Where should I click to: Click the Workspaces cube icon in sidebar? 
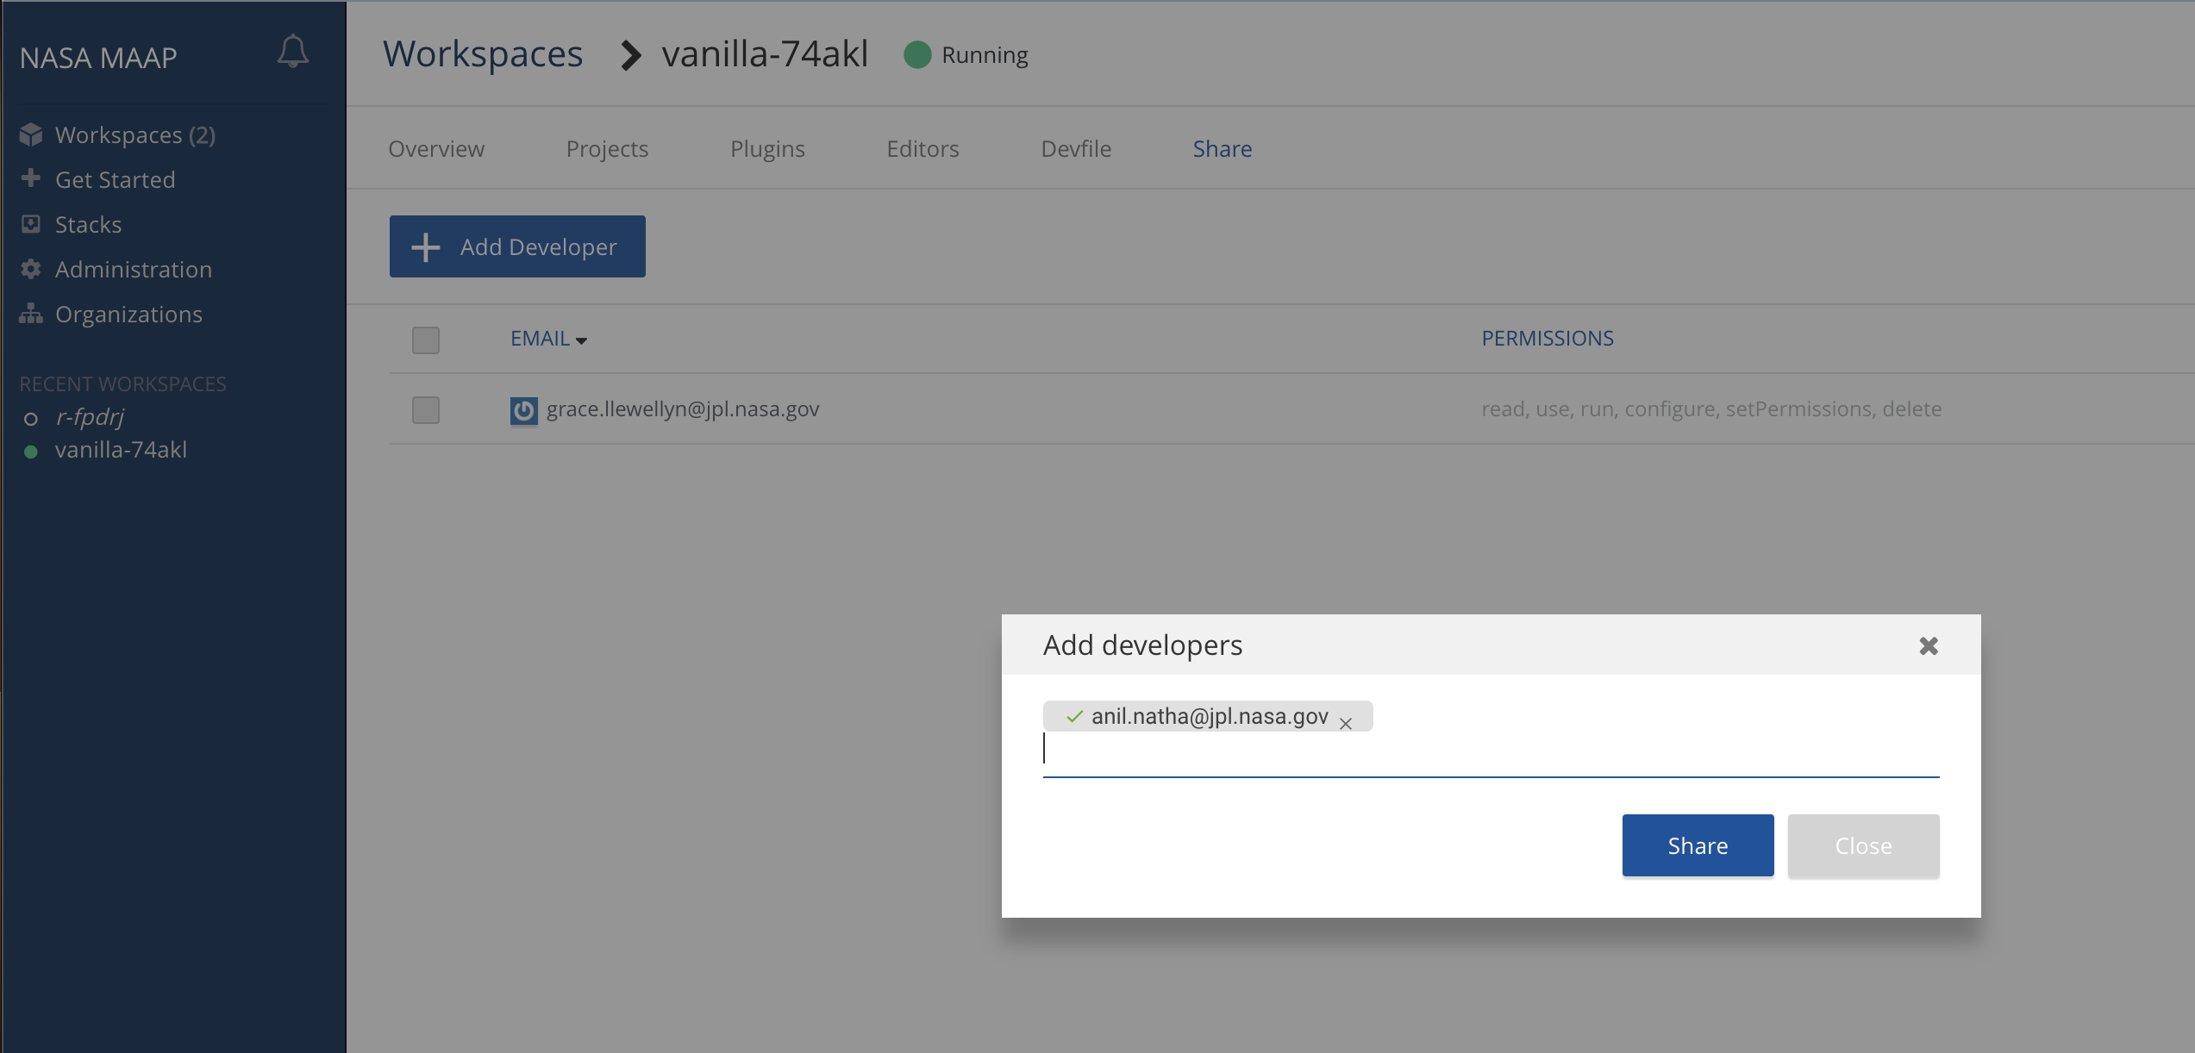[x=31, y=134]
